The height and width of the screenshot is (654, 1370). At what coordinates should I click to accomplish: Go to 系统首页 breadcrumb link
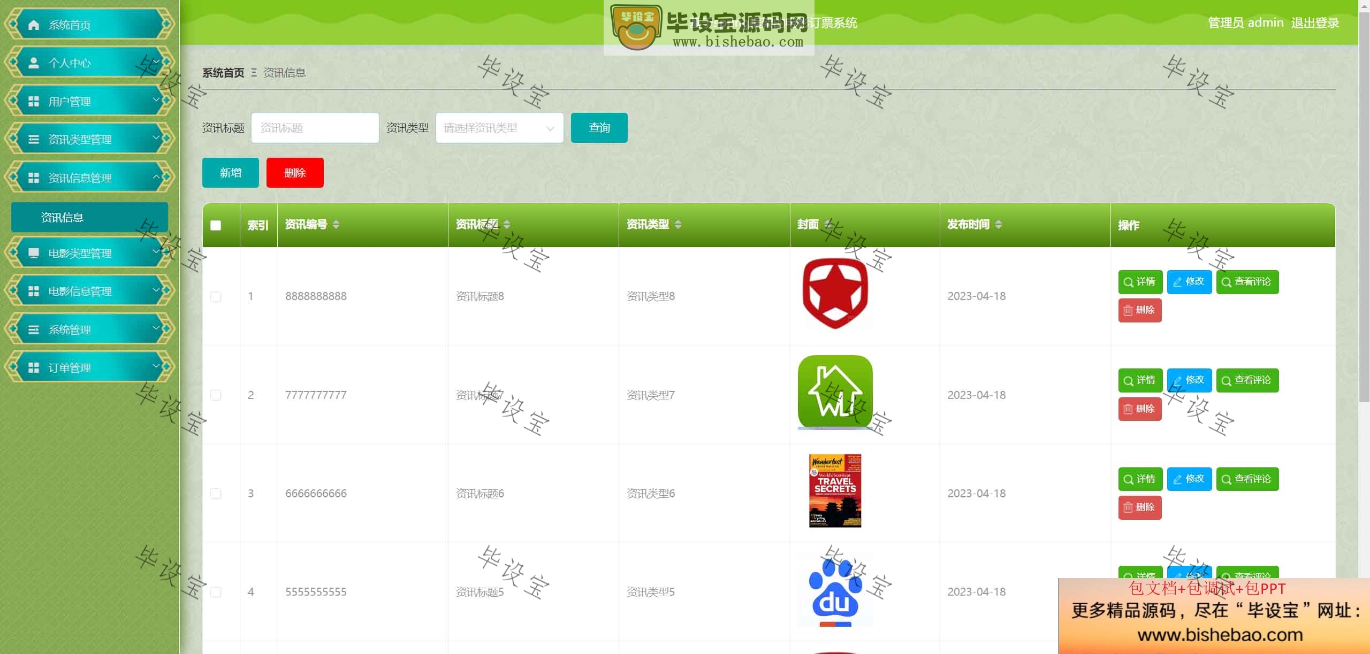[x=223, y=73]
